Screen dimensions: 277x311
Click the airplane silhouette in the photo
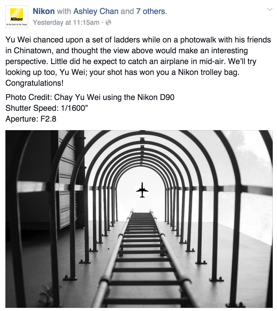pos(142,190)
